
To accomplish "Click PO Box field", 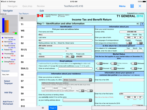I will pos(52,51).
